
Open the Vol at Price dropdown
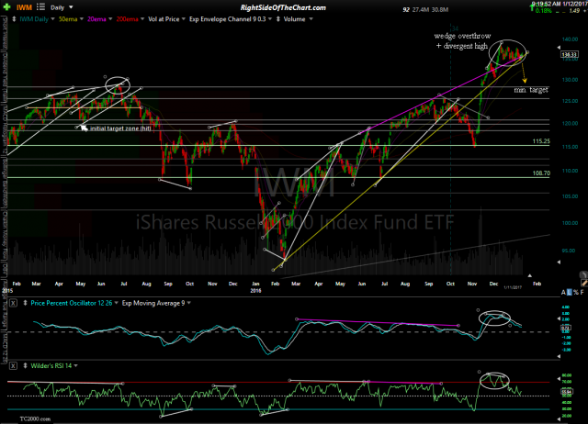(184, 19)
